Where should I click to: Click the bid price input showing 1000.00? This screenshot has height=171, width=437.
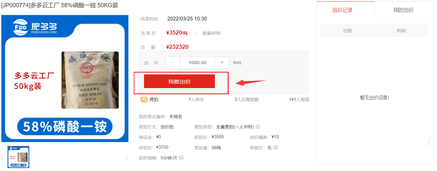tap(197, 63)
